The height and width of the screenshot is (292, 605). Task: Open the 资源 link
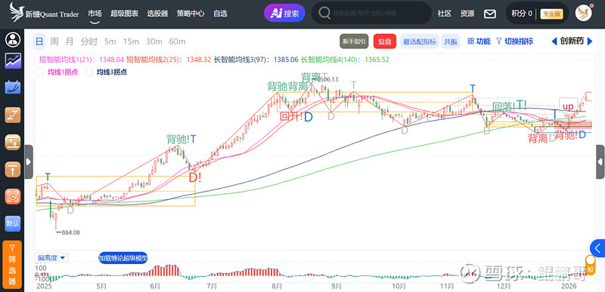(467, 14)
